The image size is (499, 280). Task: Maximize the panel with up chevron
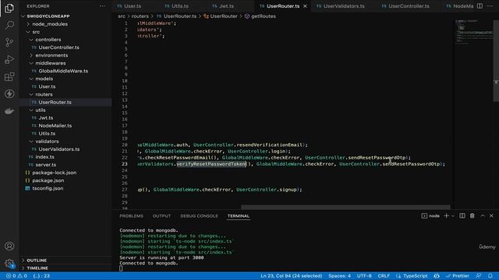click(483, 216)
